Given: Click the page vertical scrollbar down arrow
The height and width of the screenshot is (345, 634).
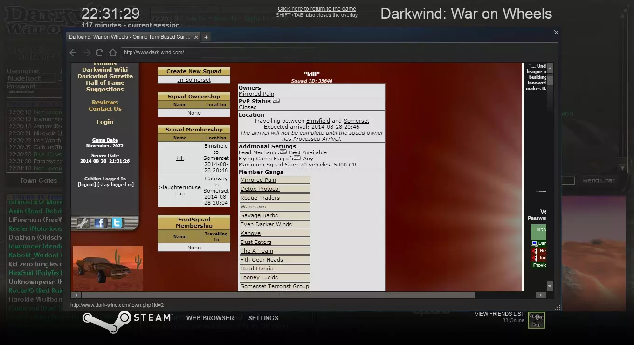Looking at the screenshot, I should [550, 286].
